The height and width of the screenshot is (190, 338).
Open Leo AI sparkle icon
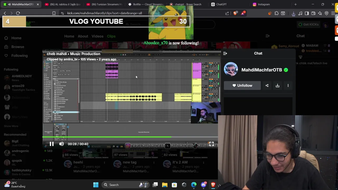tap(320, 13)
